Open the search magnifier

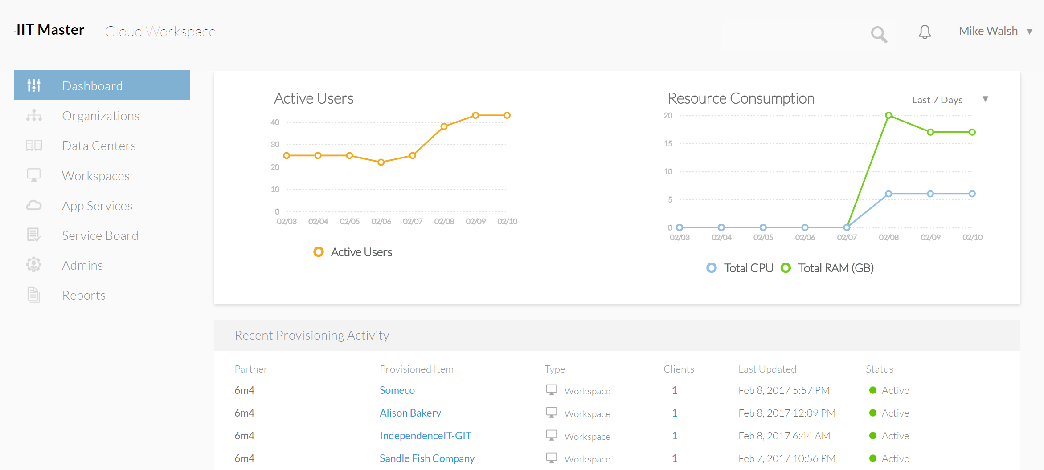pyautogui.click(x=878, y=34)
